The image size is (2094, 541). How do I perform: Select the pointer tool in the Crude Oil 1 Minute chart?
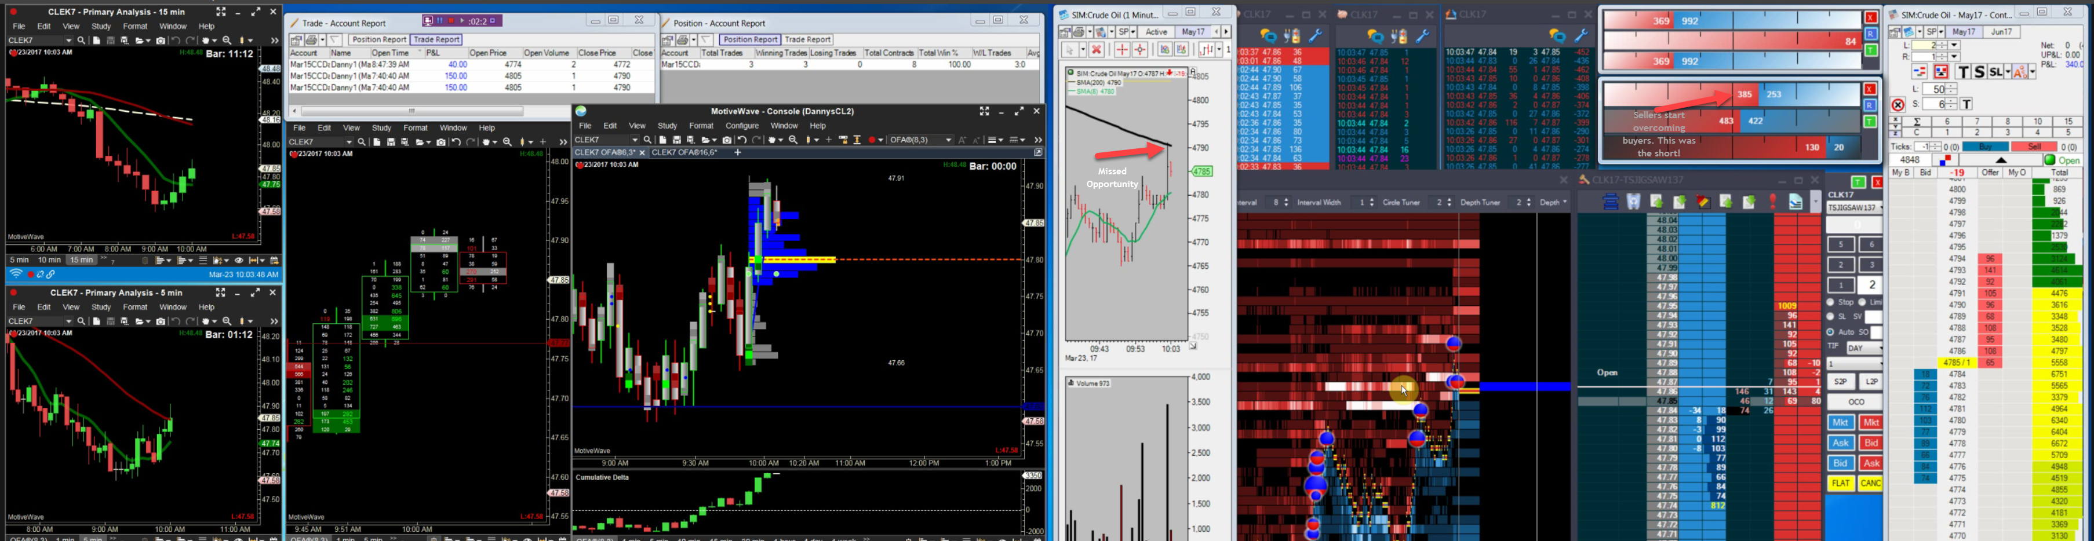point(1070,50)
